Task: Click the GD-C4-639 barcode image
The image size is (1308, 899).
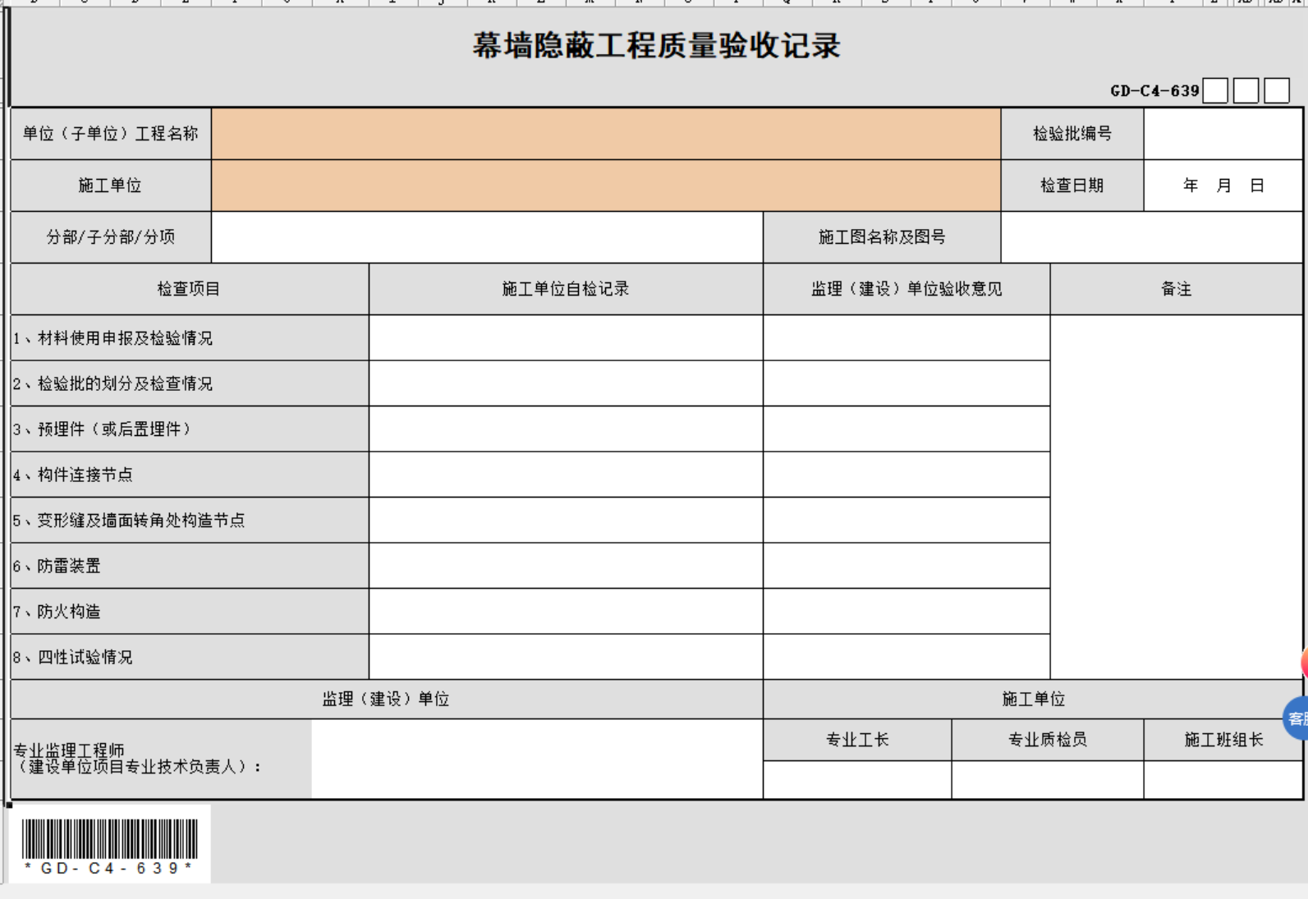Action: pyautogui.click(x=110, y=845)
